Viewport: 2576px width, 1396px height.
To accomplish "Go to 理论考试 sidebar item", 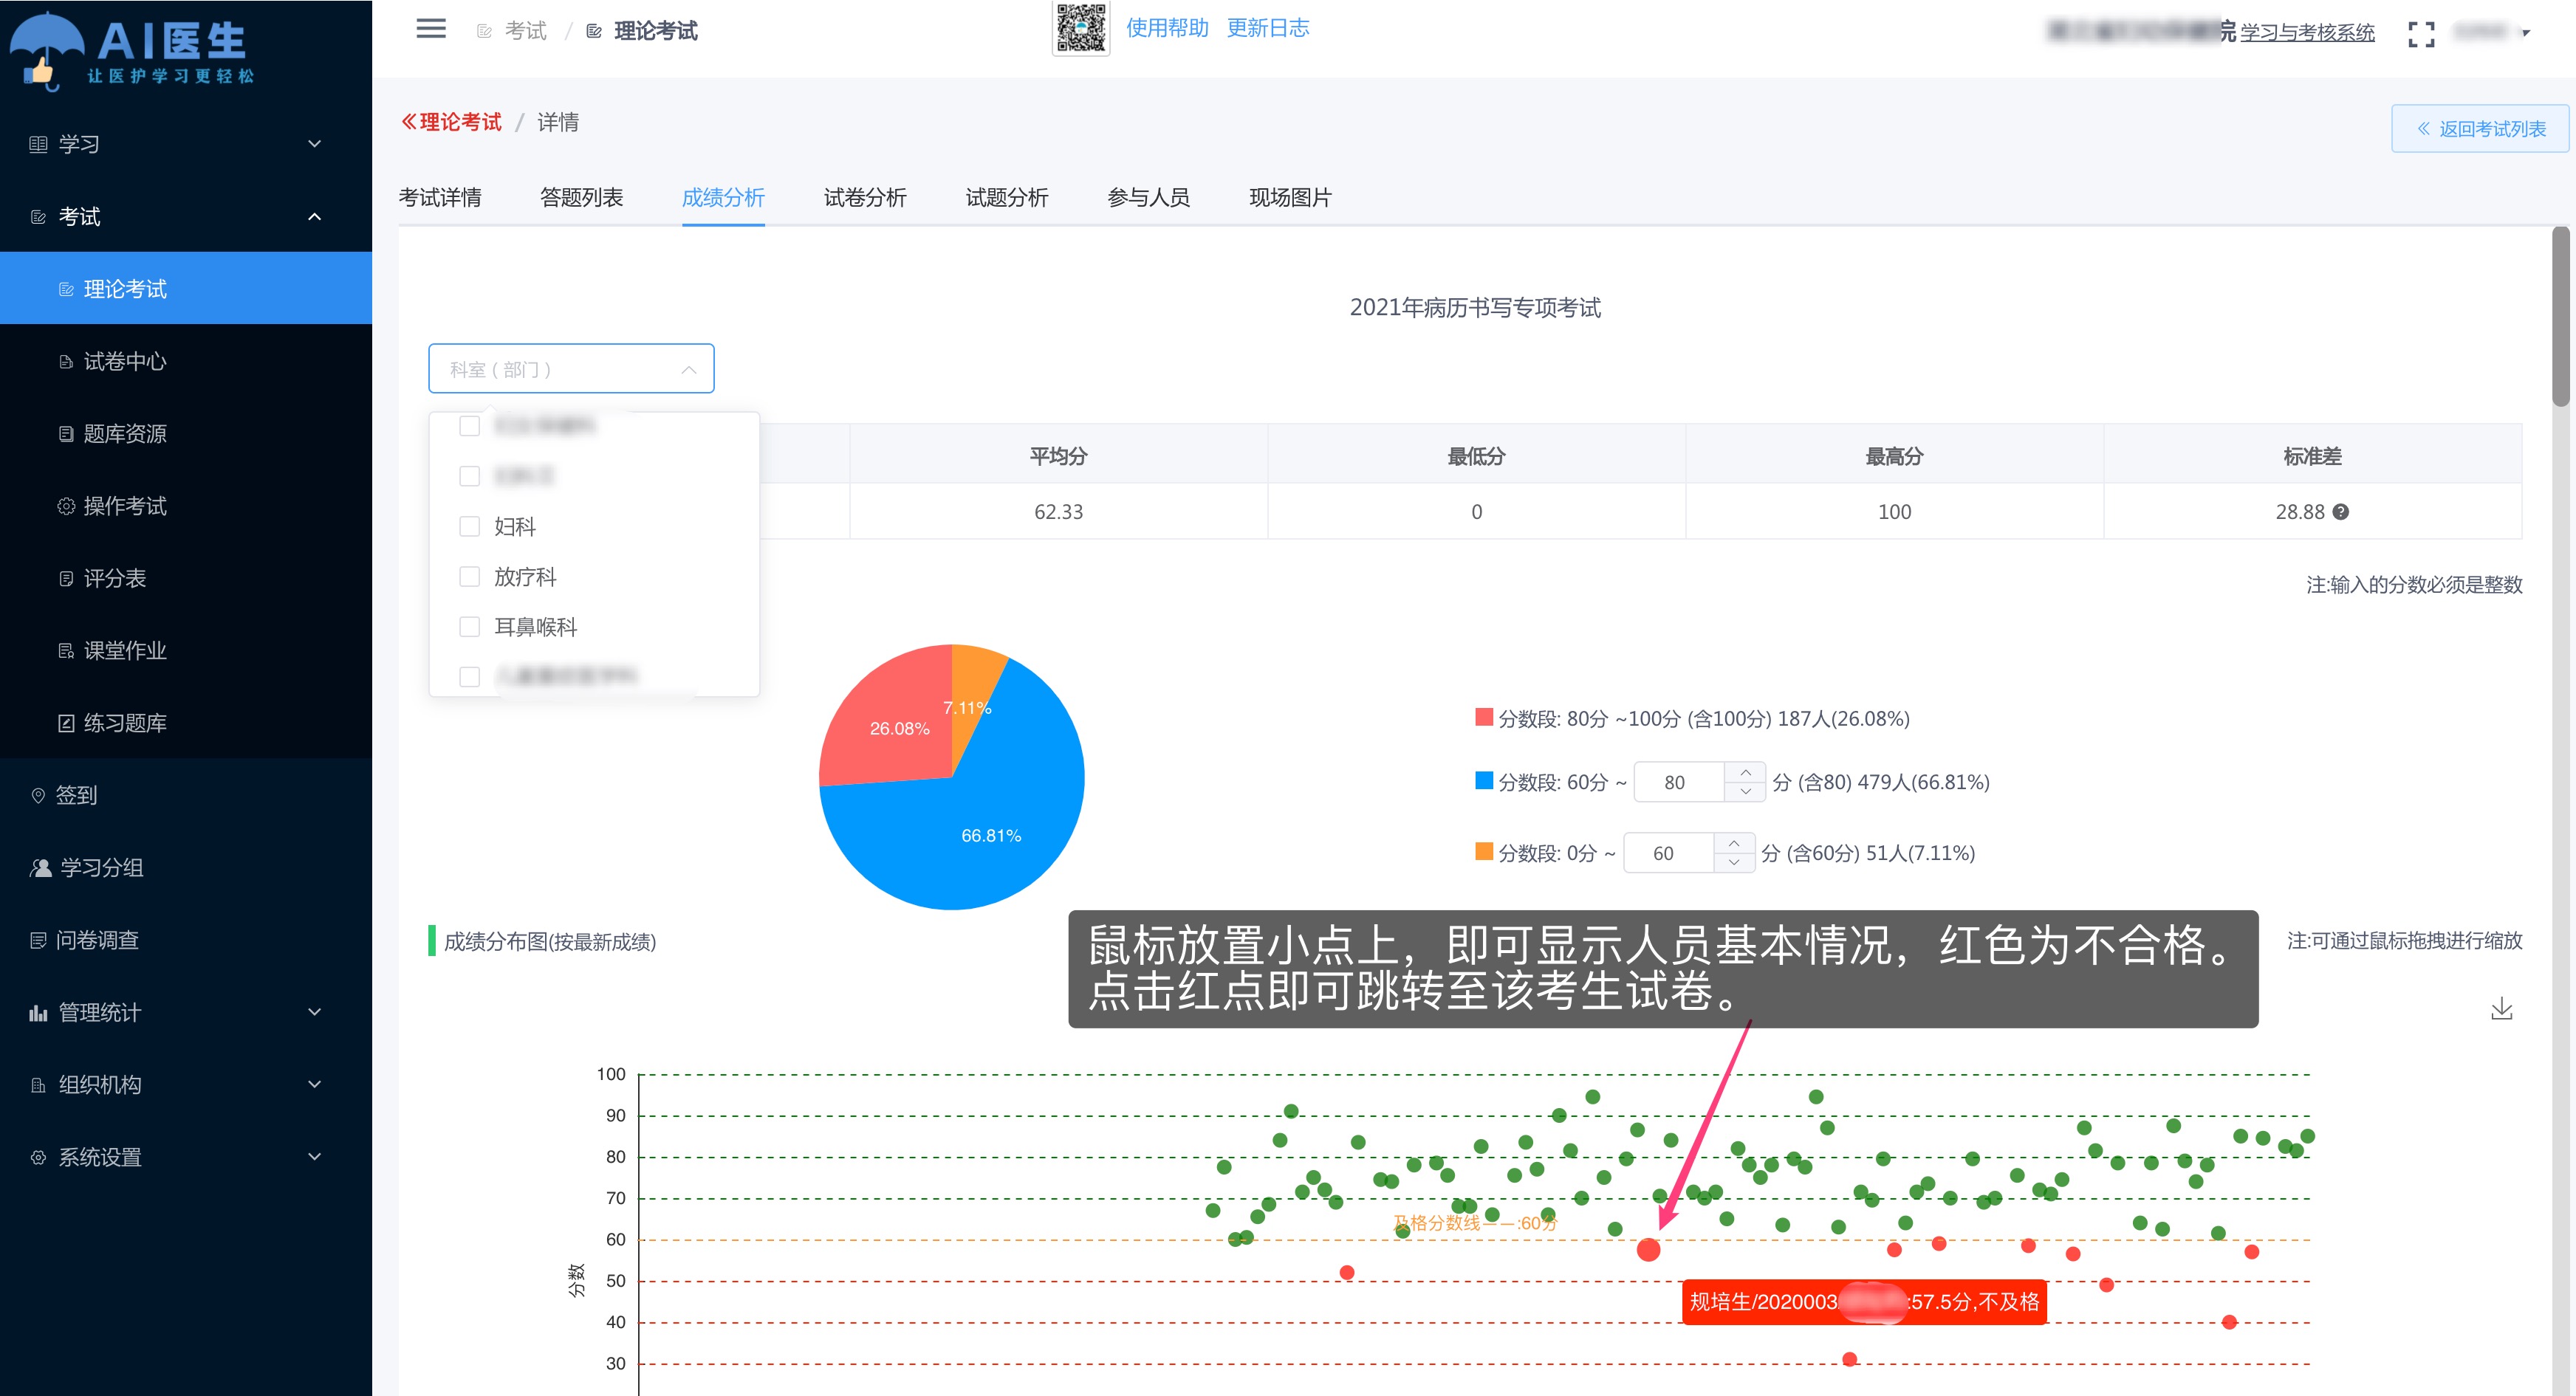I will coord(186,289).
